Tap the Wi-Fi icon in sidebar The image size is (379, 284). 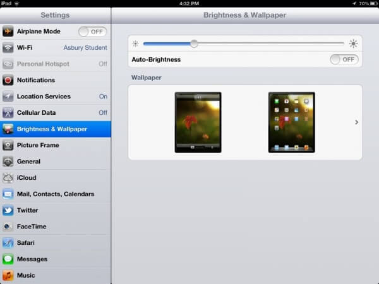8,47
